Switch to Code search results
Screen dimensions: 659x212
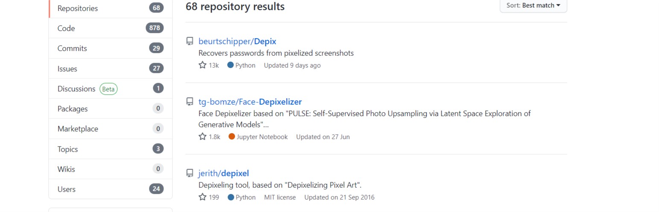(x=111, y=28)
